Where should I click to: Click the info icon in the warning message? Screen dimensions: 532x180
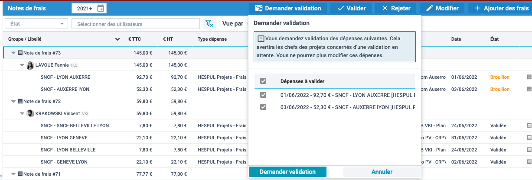pos(261,39)
